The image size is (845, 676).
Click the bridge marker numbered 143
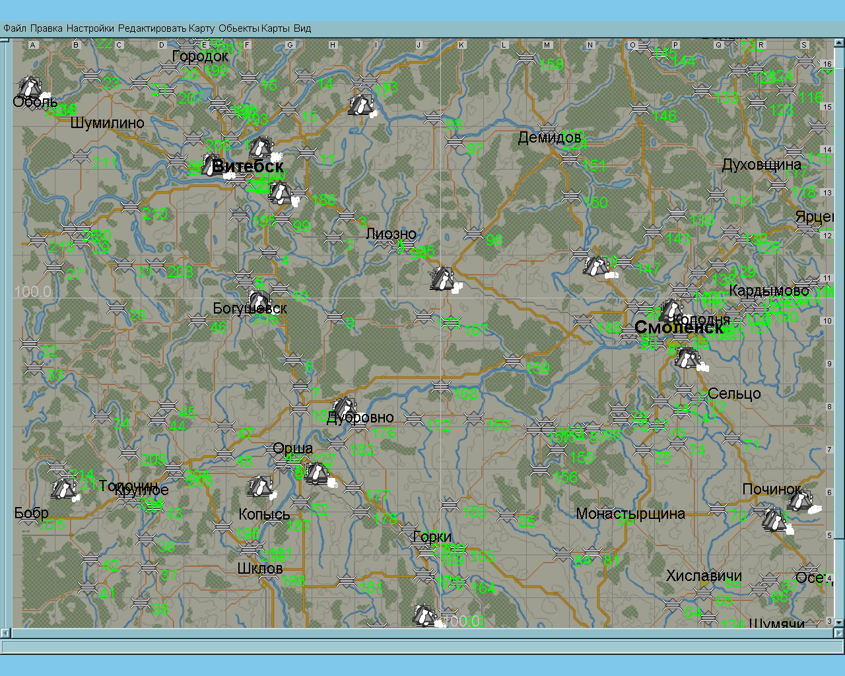tap(654, 232)
